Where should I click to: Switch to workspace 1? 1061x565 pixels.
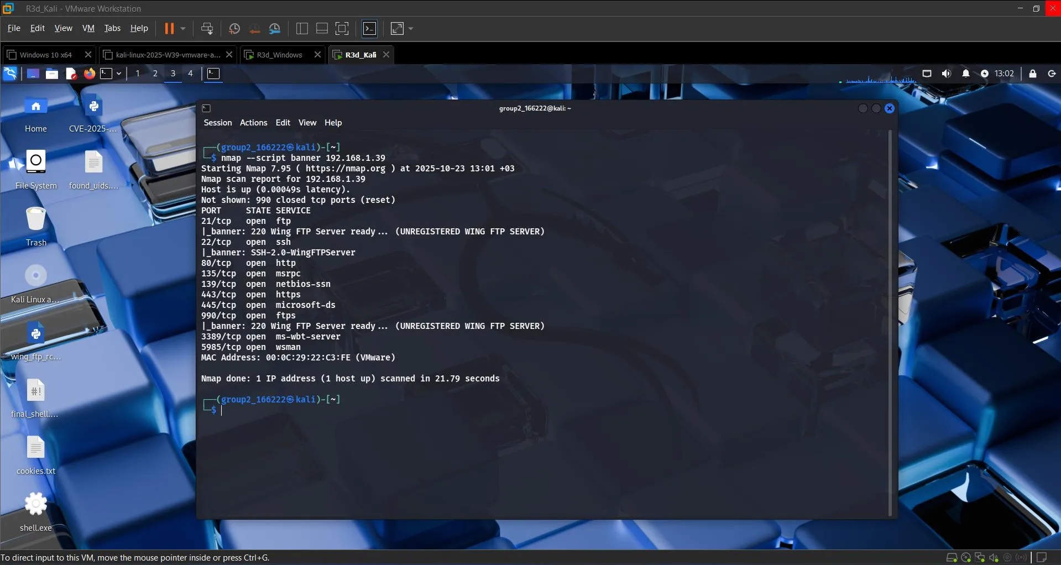tap(138, 74)
